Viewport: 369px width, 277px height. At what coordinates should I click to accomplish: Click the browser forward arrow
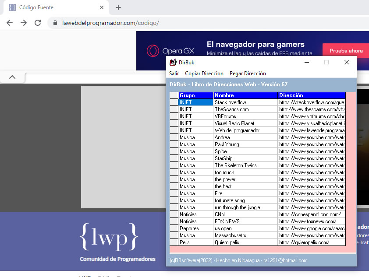[x=24, y=23]
